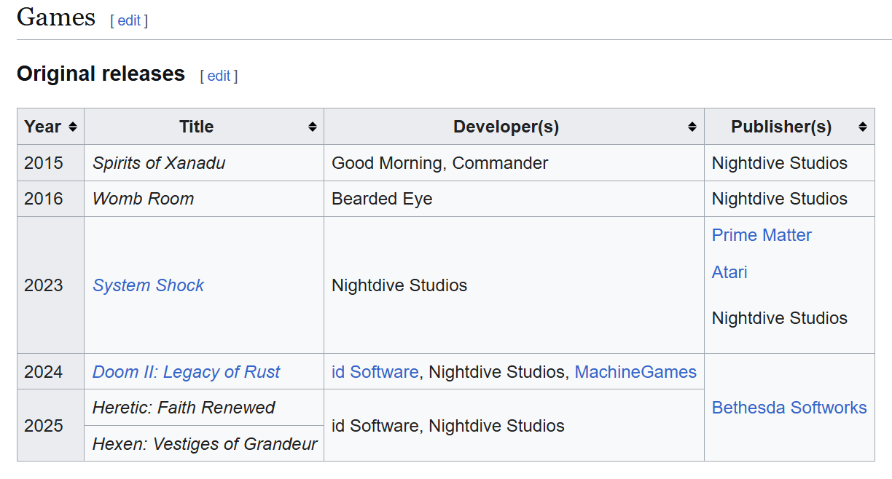Select the Womb Room title cell

click(204, 199)
